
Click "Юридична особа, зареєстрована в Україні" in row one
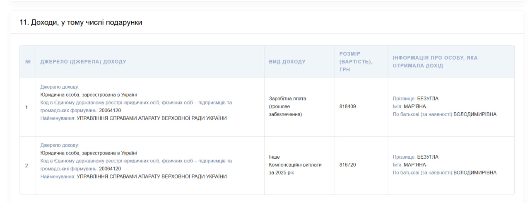pos(88,95)
